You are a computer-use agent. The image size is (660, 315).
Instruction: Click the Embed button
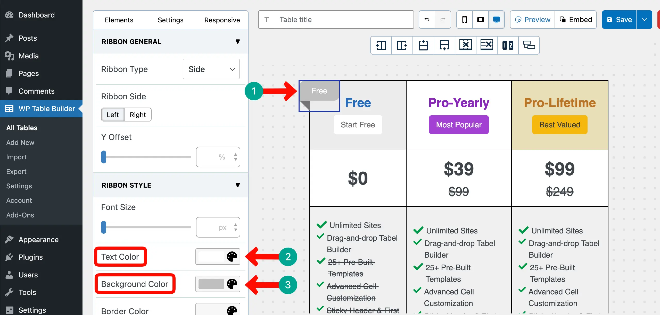(x=576, y=20)
